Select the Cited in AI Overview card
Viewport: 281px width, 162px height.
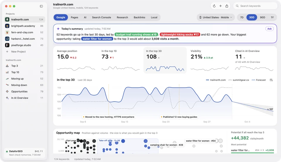254,60
